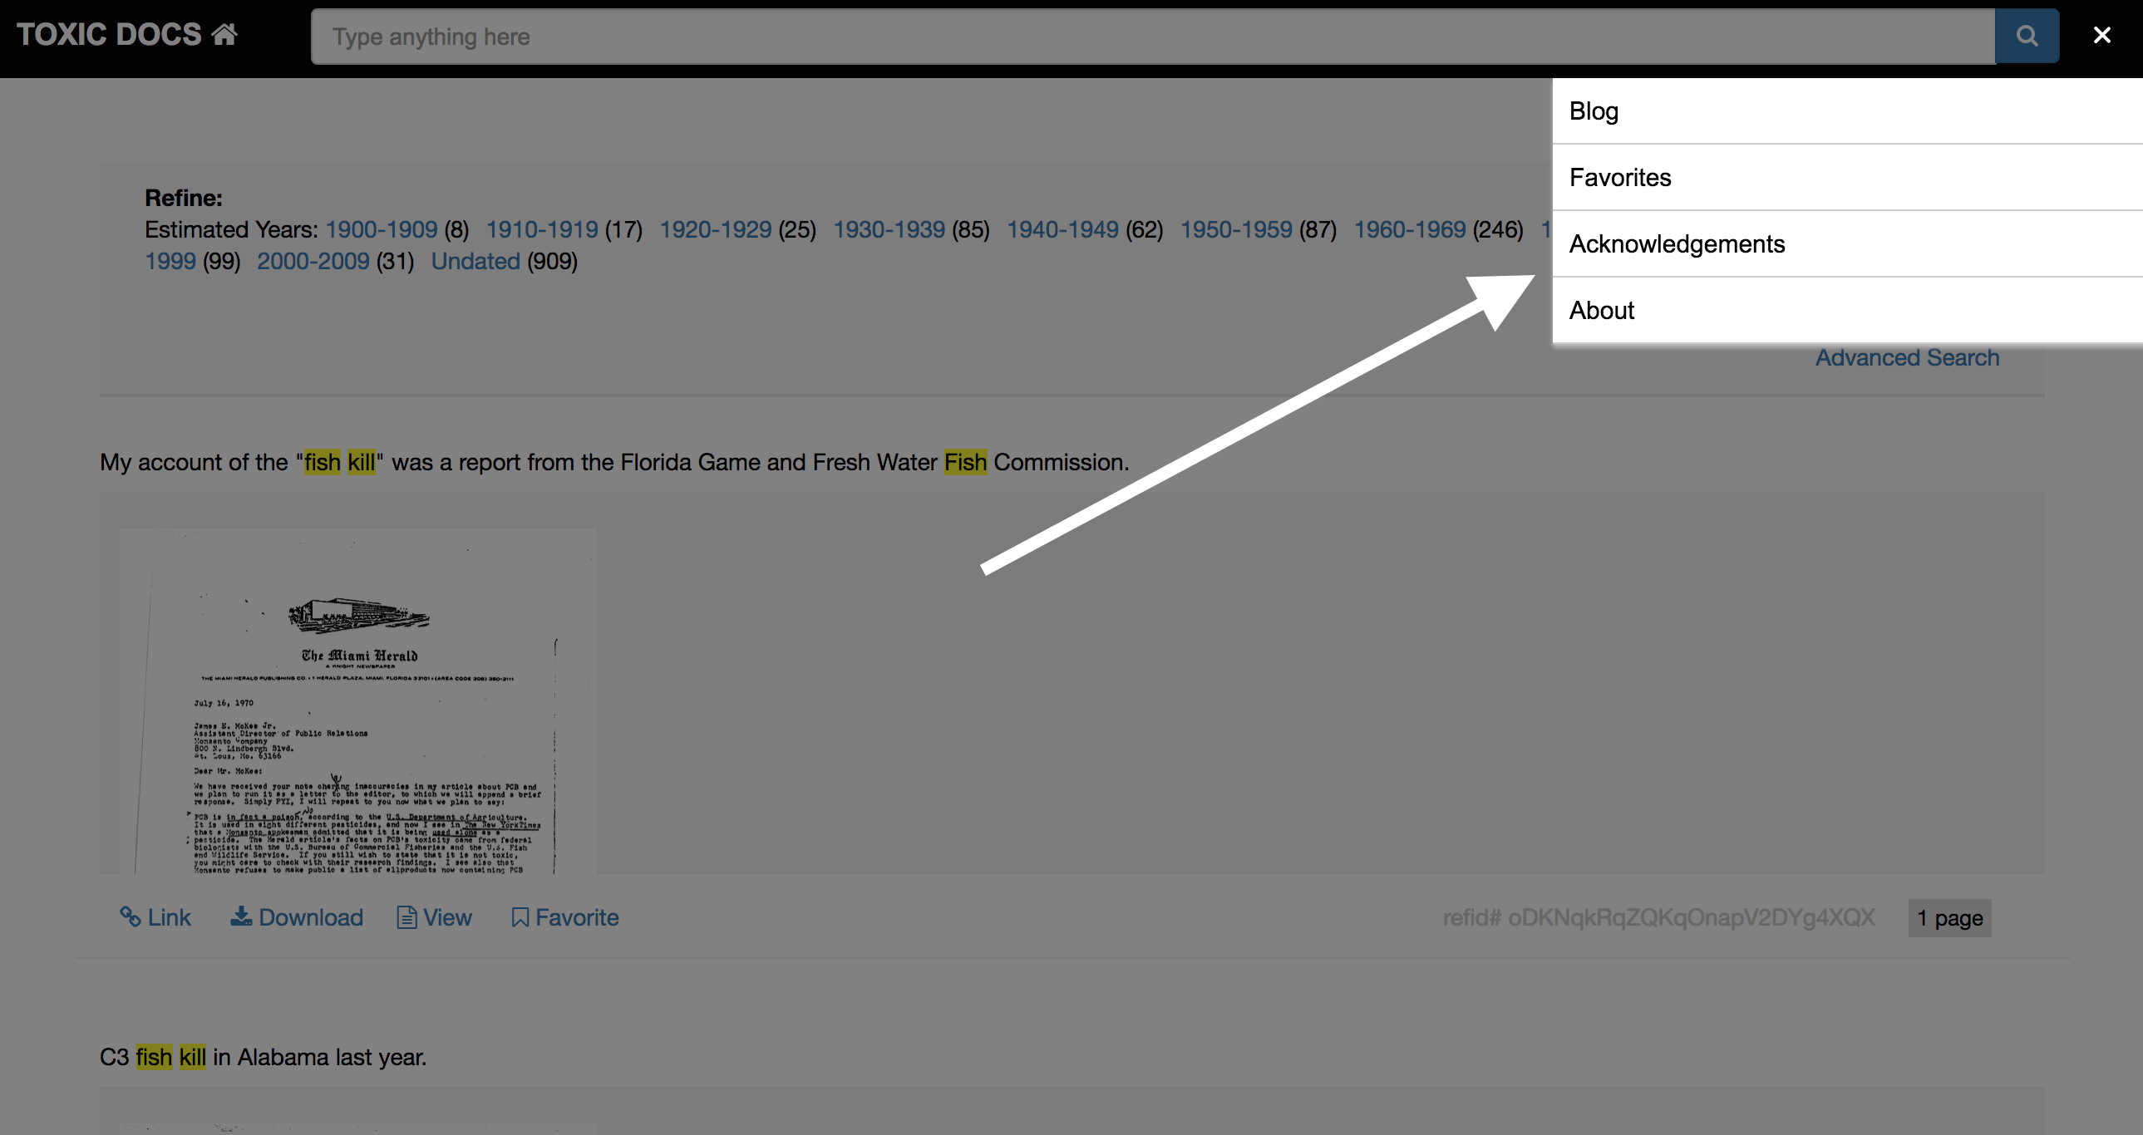Screen dimensions: 2143x1135
Task: Toggle the 1950-1959 date range filter
Action: pos(1236,229)
